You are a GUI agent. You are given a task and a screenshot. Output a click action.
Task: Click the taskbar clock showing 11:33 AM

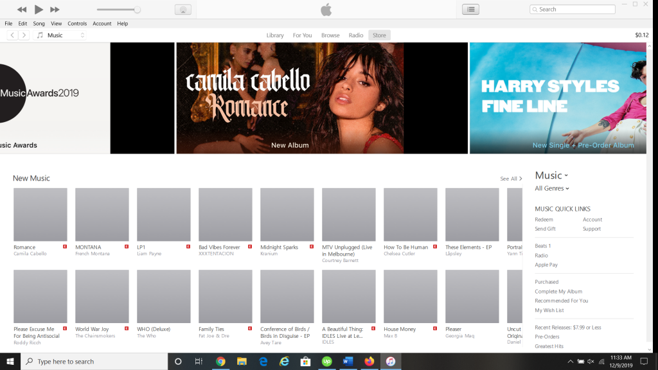coord(621,361)
